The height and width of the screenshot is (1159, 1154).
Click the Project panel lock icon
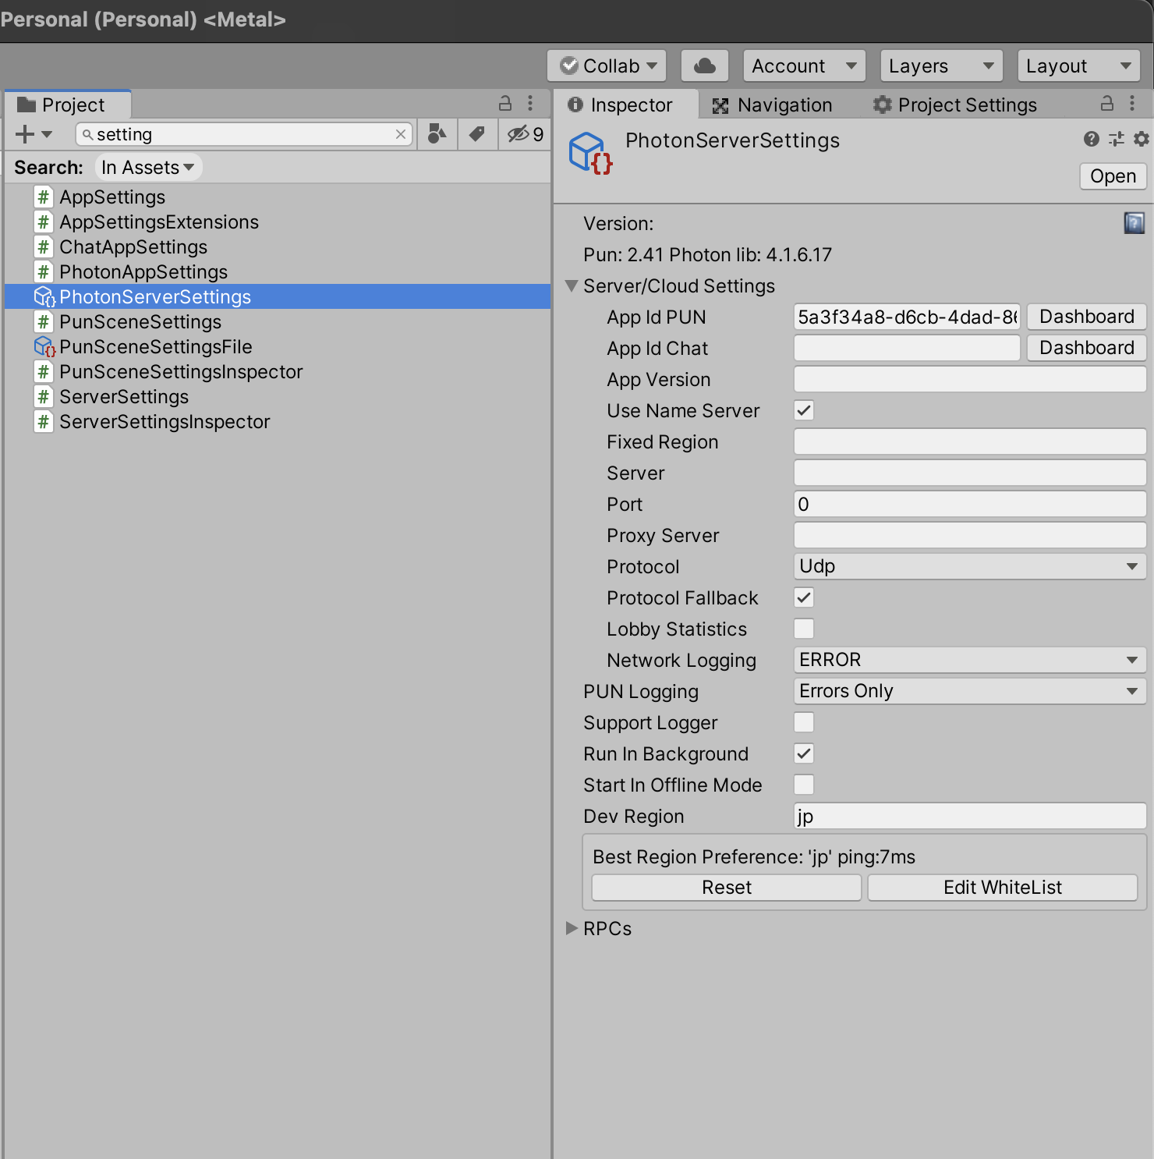click(x=505, y=103)
